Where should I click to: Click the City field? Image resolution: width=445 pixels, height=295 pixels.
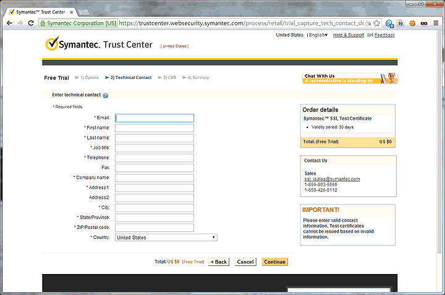click(155, 208)
